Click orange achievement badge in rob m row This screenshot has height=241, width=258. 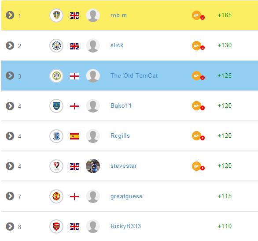[198, 15]
